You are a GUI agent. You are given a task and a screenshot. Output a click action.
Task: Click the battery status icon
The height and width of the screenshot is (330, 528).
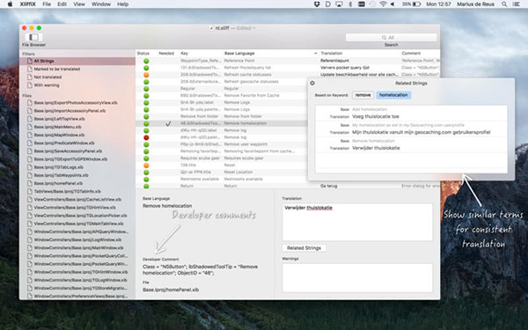click(x=417, y=4)
